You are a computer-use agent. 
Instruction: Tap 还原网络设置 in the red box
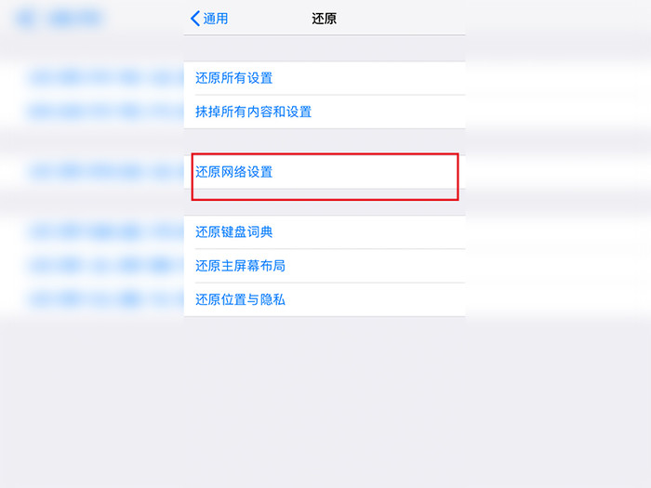[x=233, y=172]
